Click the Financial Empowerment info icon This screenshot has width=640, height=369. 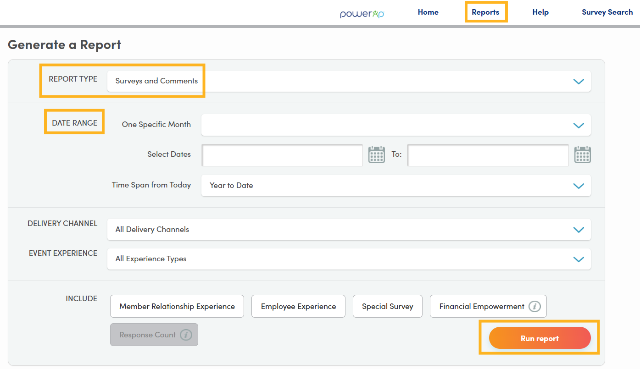pyautogui.click(x=534, y=307)
